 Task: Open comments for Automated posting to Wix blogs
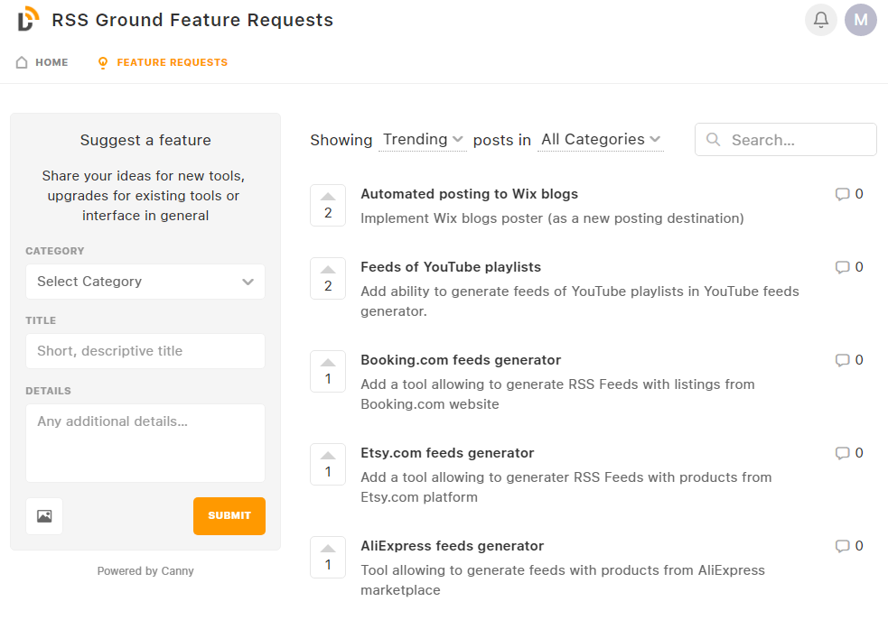click(x=849, y=194)
